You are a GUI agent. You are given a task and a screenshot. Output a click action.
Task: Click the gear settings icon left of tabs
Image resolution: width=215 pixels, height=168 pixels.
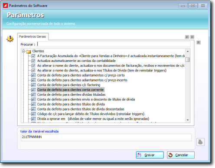point(10,39)
